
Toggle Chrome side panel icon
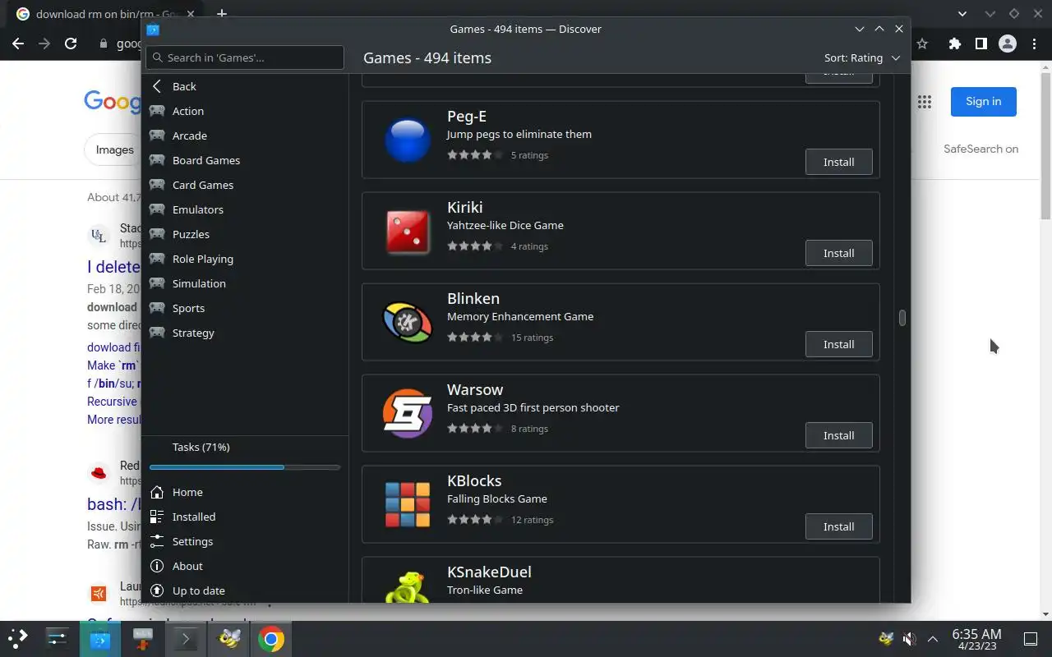[980, 44]
